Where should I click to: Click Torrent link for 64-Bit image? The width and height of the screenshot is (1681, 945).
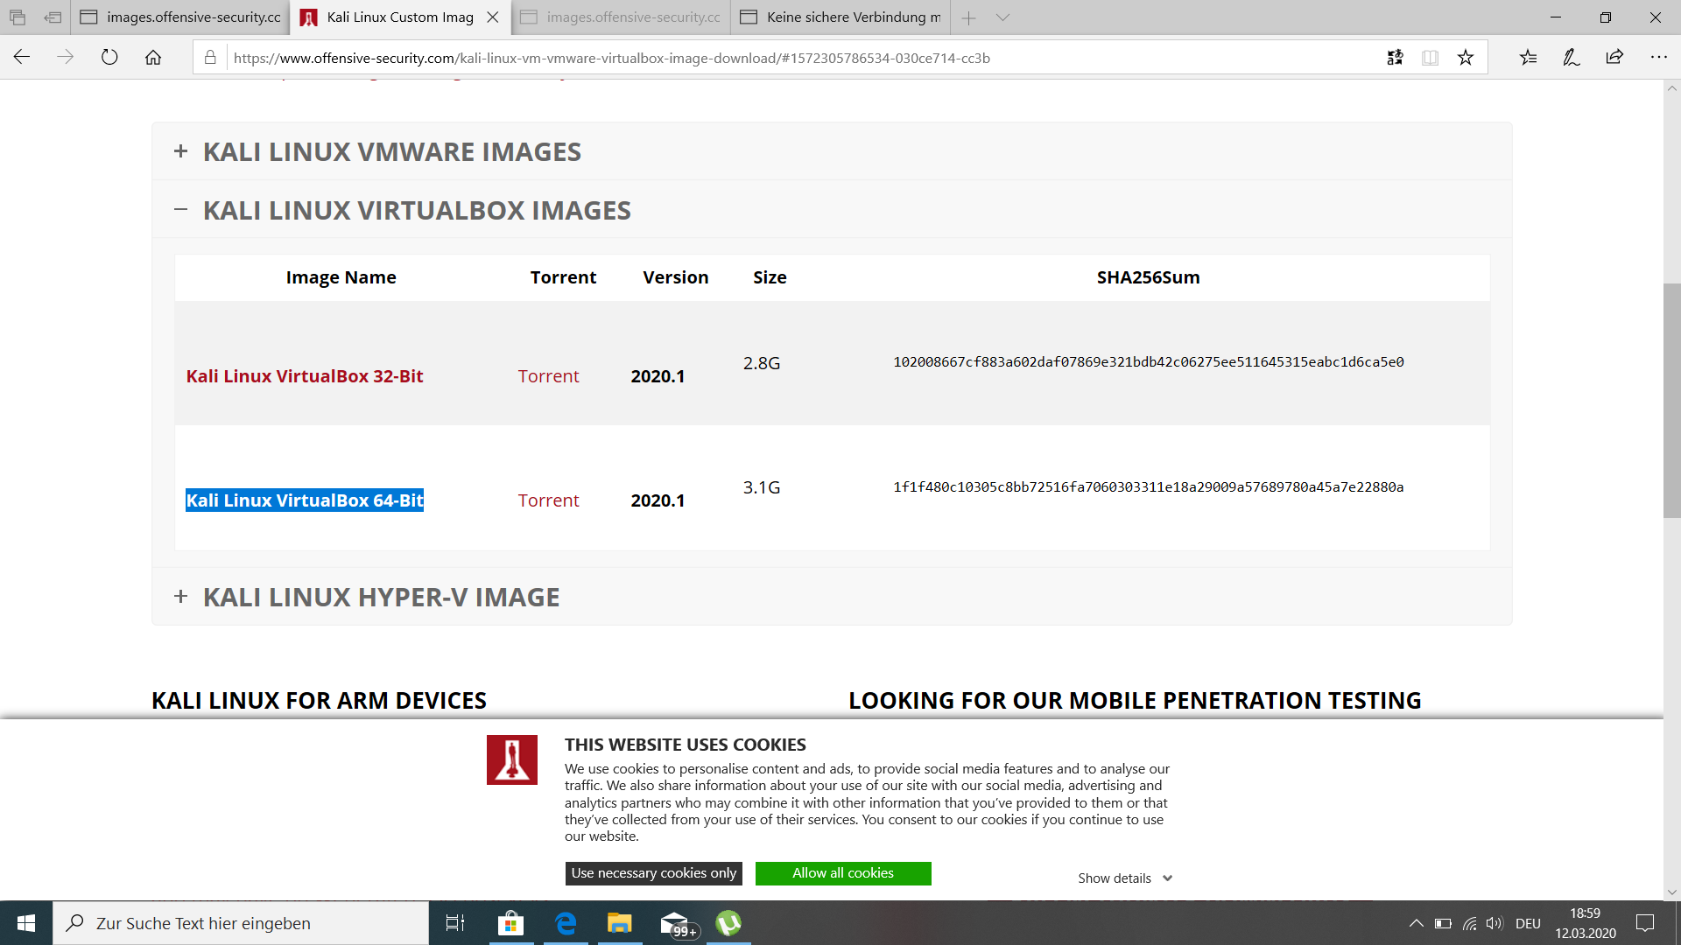(x=548, y=500)
